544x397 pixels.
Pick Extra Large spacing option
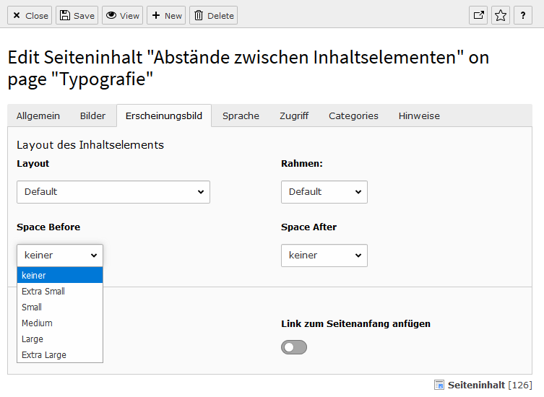pos(44,355)
